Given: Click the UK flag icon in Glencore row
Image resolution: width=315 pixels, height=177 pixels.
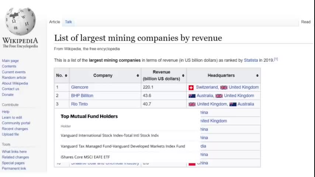Looking at the screenshot, I should pyautogui.click(x=224, y=87).
